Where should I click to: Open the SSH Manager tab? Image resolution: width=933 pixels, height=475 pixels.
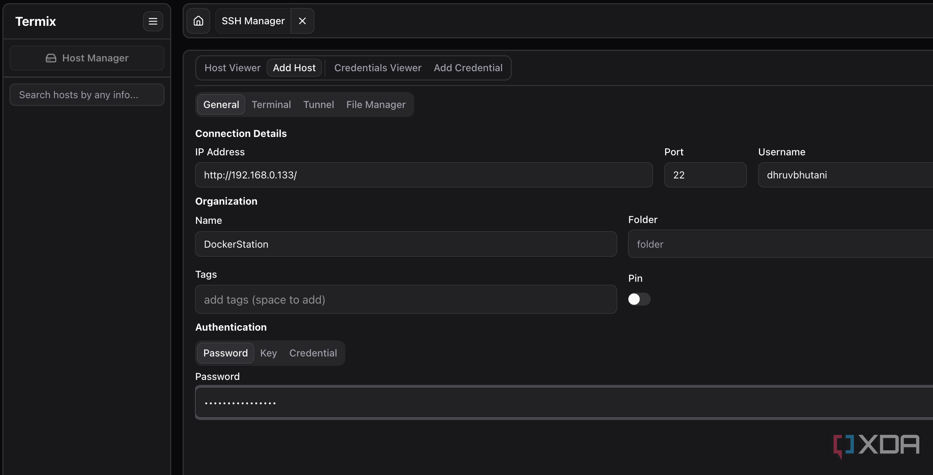point(253,21)
